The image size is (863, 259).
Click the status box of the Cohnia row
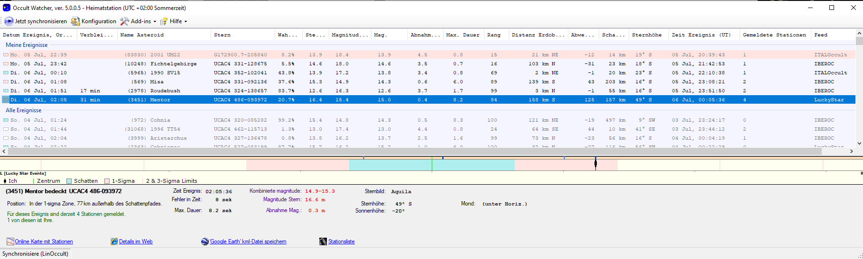(x=6, y=120)
